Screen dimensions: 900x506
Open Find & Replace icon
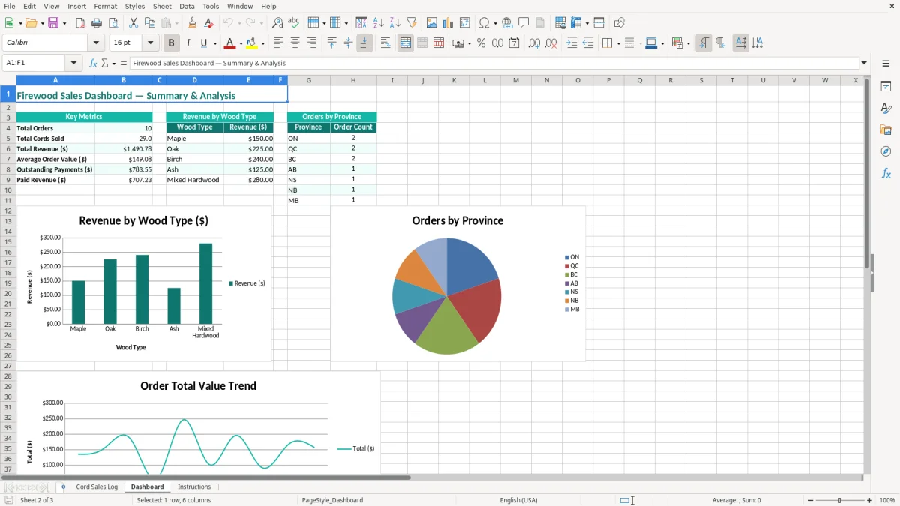pyautogui.click(x=277, y=23)
